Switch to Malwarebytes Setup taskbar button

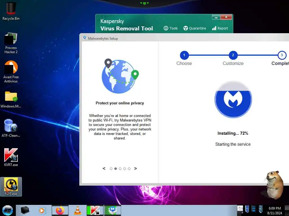click(x=113, y=210)
